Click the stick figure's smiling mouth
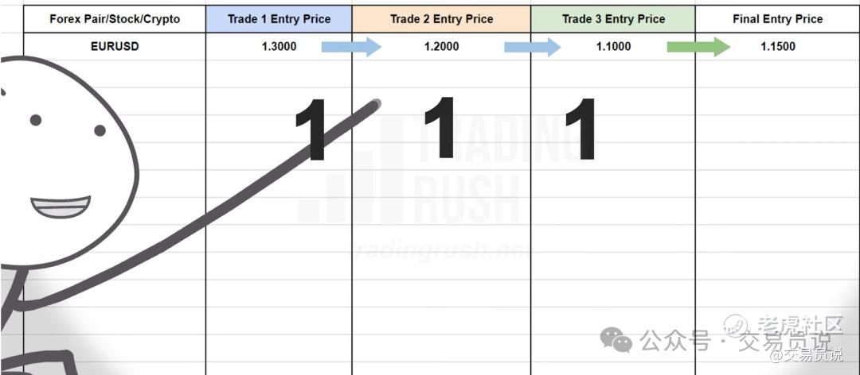The width and height of the screenshot is (860, 375). click(x=61, y=207)
